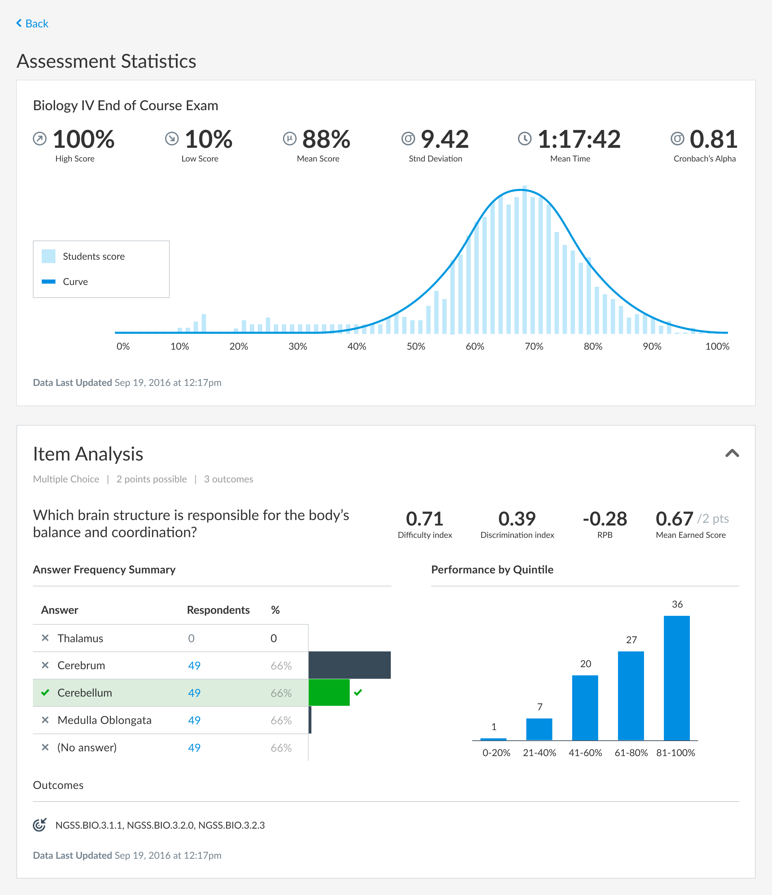This screenshot has width=772, height=895.
Task: Click the High Score arrow icon
Action: click(40, 139)
